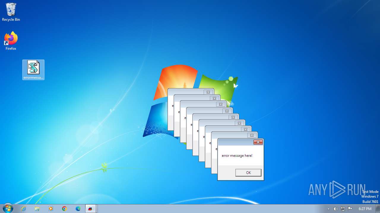Close the seventh stacked dialog from the back

pyautogui.click(x=246, y=129)
